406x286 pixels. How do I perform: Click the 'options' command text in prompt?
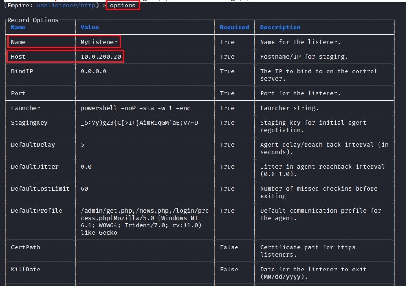(123, 5)
